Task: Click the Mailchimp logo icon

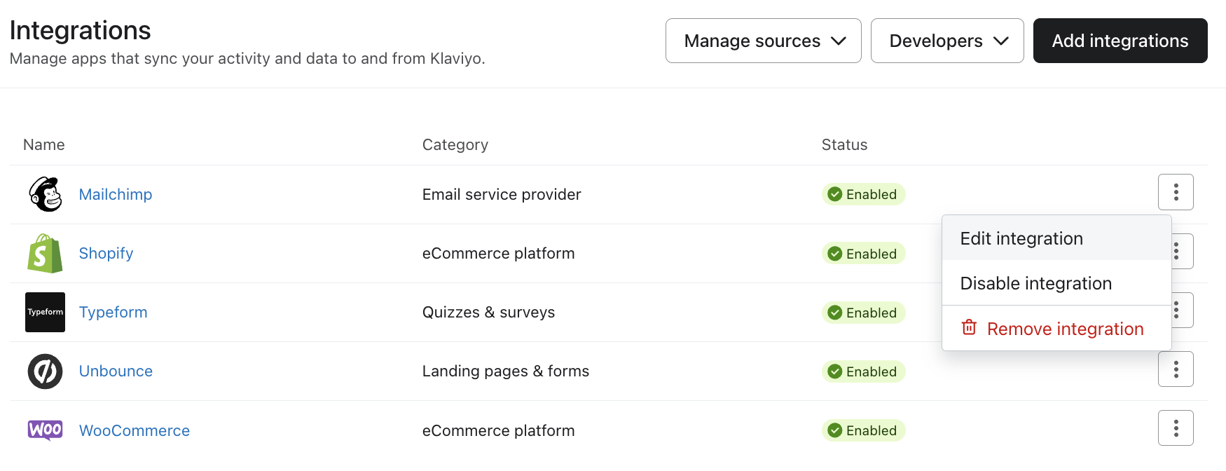Action: coord(45,194)
